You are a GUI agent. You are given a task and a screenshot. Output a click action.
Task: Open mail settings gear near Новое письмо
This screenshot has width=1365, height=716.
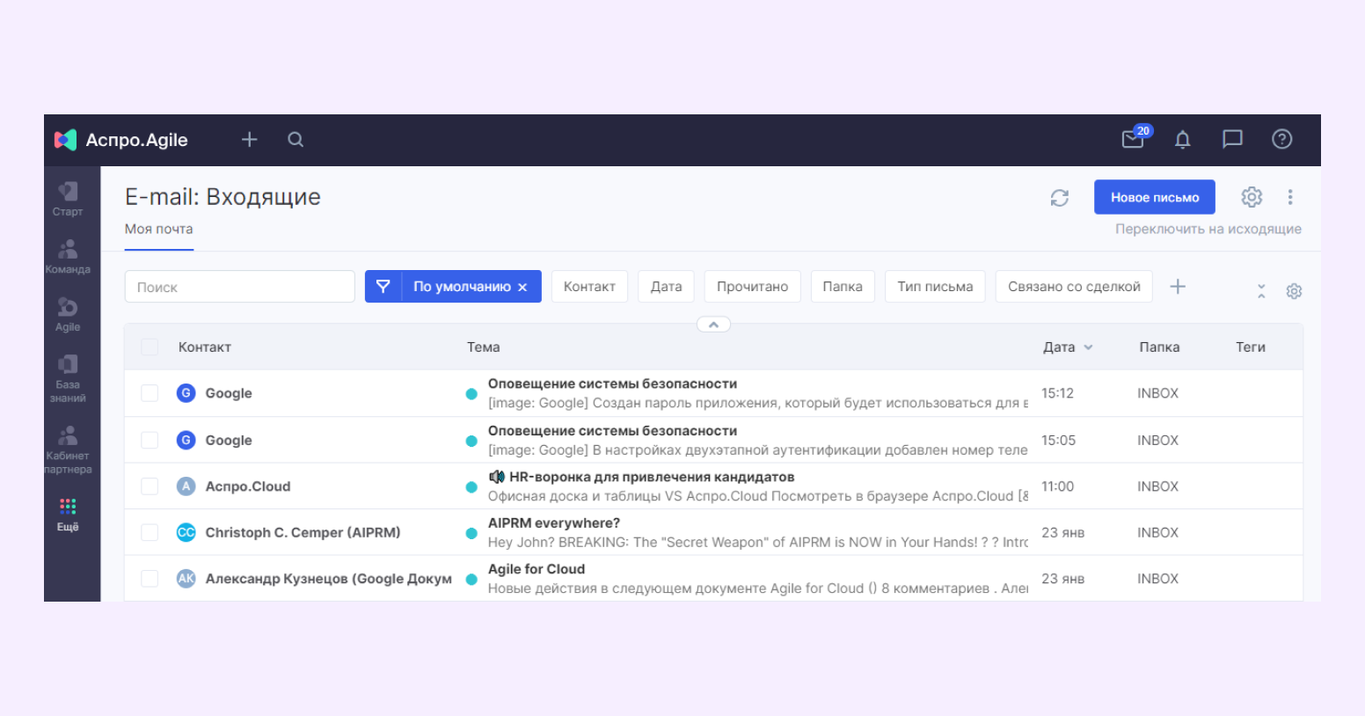tap(1252, 197)
